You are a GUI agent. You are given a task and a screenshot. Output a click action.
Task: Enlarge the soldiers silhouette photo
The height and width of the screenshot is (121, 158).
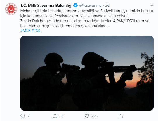point(87,73)
